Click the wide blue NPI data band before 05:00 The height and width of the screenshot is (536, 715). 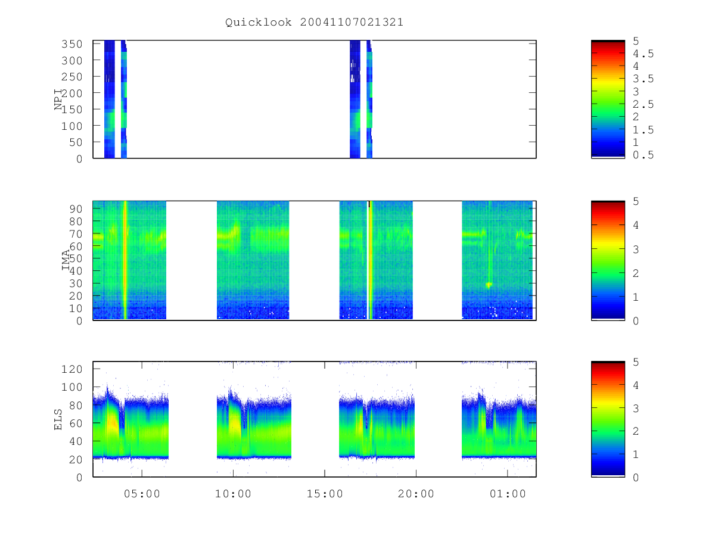[x=109, y=99]
